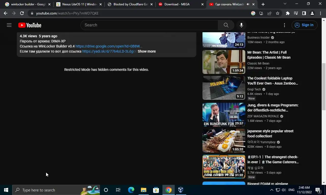Open the YouTube hamburger guide menu
The image size is (326, 195).
[x=9, y=25]
